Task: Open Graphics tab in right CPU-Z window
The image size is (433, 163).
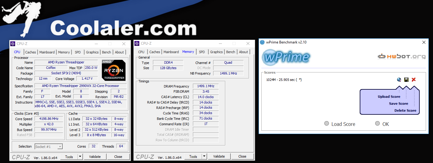Action: pyautogui.click(x=216, y=52)
